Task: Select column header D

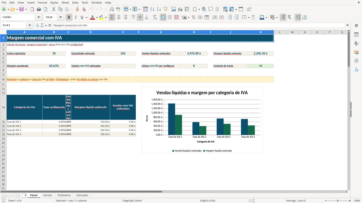Action: [x=91, y=32]
